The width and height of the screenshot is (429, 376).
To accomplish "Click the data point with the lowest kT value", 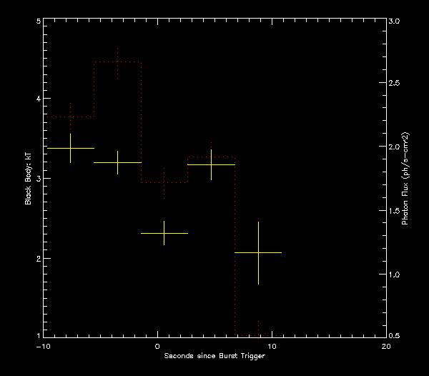I will [258, 252].
